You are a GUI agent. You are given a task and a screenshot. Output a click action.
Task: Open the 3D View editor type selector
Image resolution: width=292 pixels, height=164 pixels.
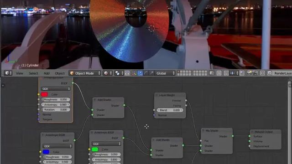click(8, 73)
